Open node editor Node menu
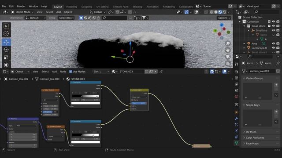Image resolution: width=282 pixels, height=158 pixels. coord(63,72)
